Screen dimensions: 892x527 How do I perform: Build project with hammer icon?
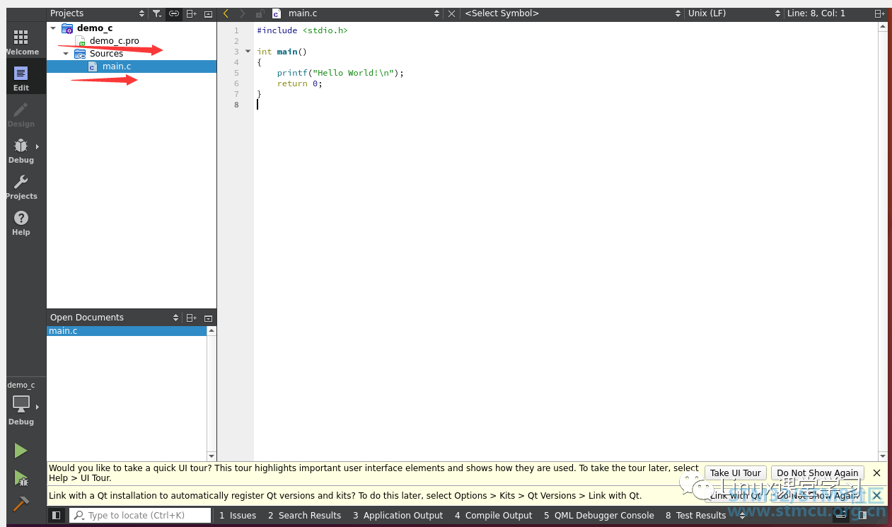21,504
